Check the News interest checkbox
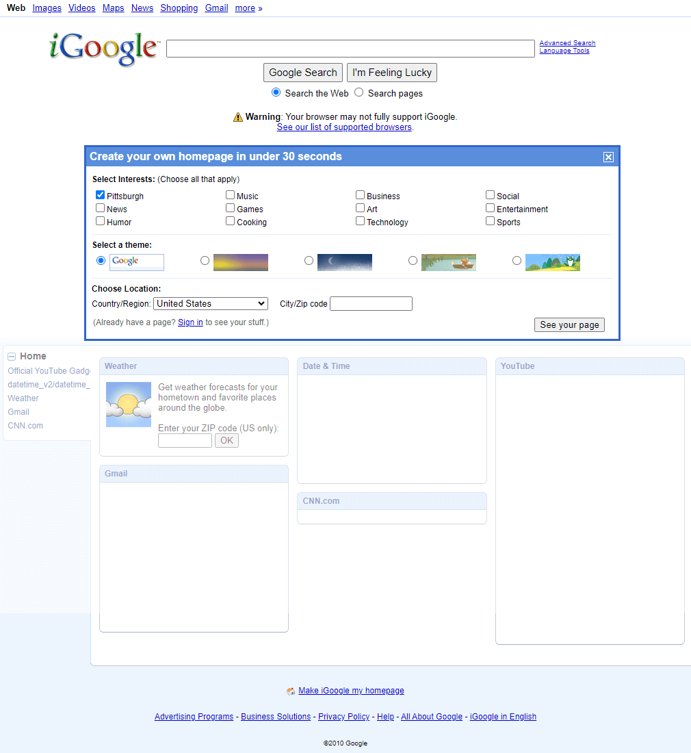 pos(100,208)
